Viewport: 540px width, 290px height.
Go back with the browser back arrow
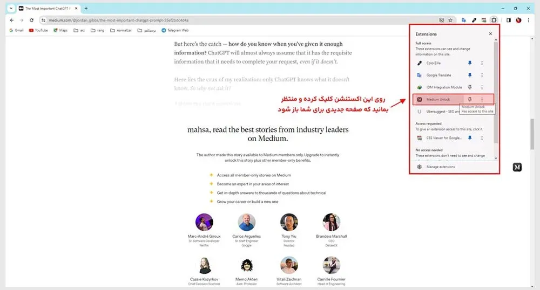pyautogui.click(x=12, y=20)
